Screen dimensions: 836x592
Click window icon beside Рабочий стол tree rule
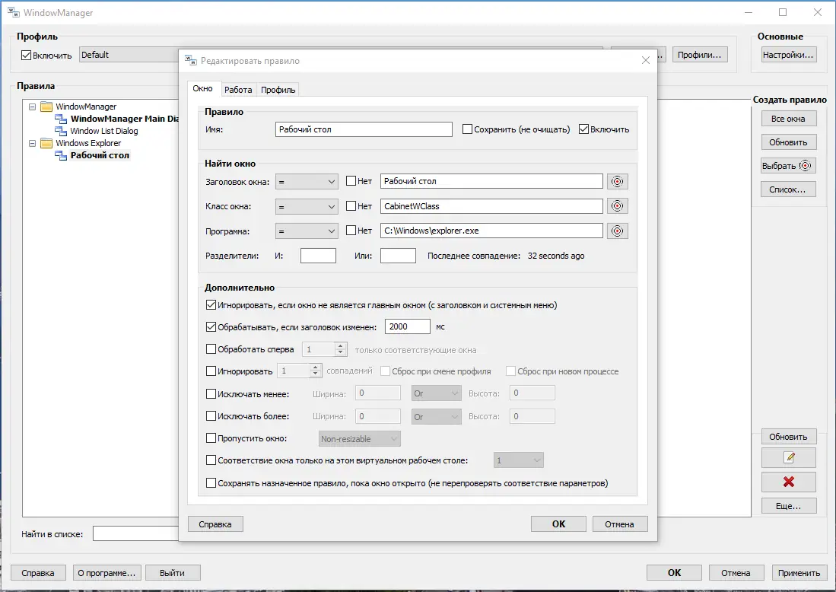pyautogui.click(x=61, y=155)
